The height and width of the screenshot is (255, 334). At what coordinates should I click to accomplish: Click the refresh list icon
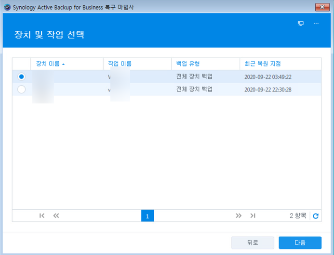316,216
